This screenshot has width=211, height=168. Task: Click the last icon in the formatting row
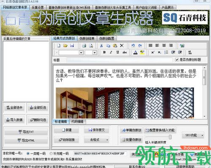190,52
